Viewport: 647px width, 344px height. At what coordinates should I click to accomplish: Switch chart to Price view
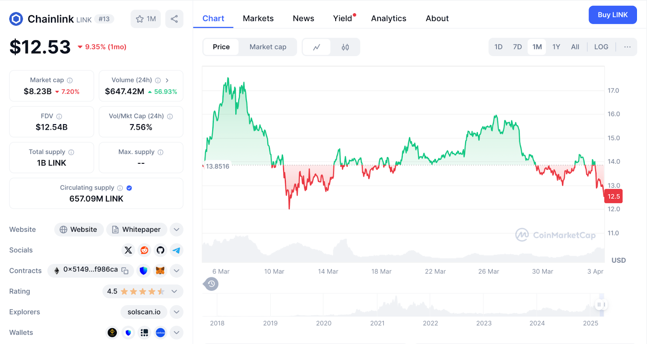click(x=221, y=47)
